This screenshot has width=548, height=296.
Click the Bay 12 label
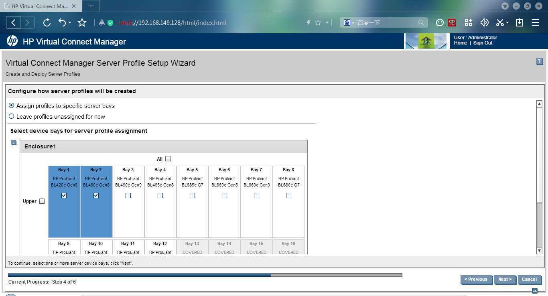(x=160, y=243)
